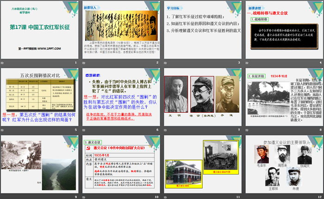This screenshot has width=324, height=199.
Task: Click slide number 6 label
Action: 157,130
